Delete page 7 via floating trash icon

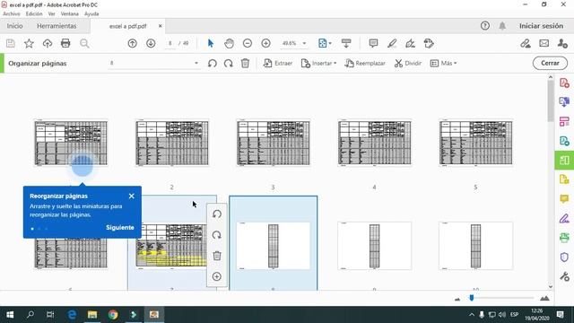(x=217, y=256)
